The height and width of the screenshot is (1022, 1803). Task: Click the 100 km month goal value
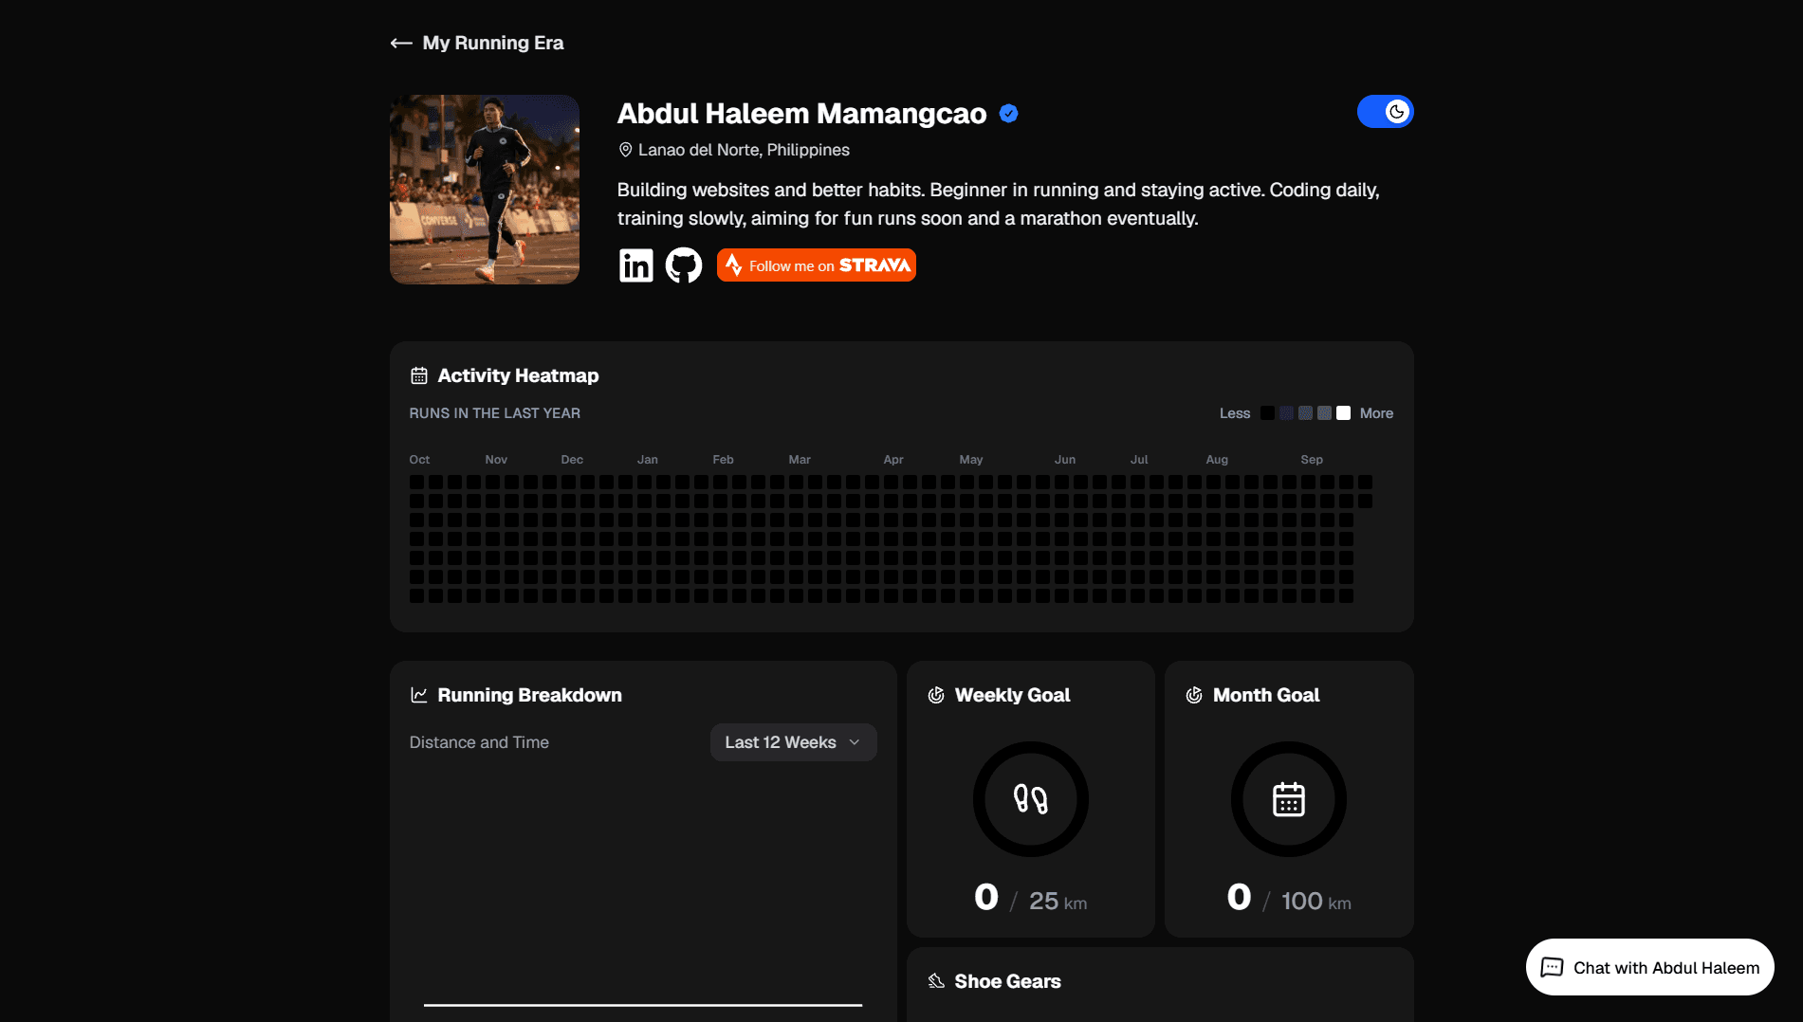click(x=1316, y=901)
